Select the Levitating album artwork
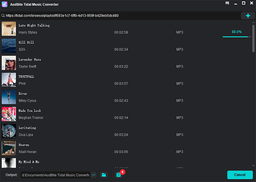Screen dimensions: 256x182 point(9,131)
